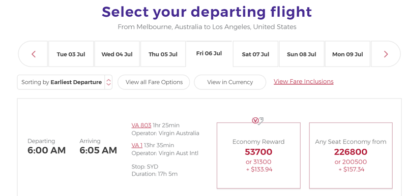Viewport: 407px width, 196px height.
Task: Choose the Economy Reward 53700 fare box
Action: pyautogui.click(x=258, y=155)
